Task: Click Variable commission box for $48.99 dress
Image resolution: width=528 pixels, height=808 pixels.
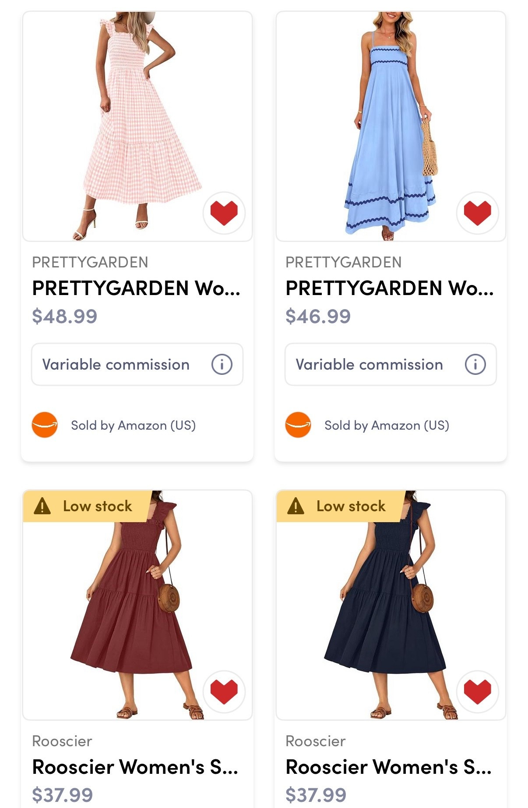Action: coord(116,364)
